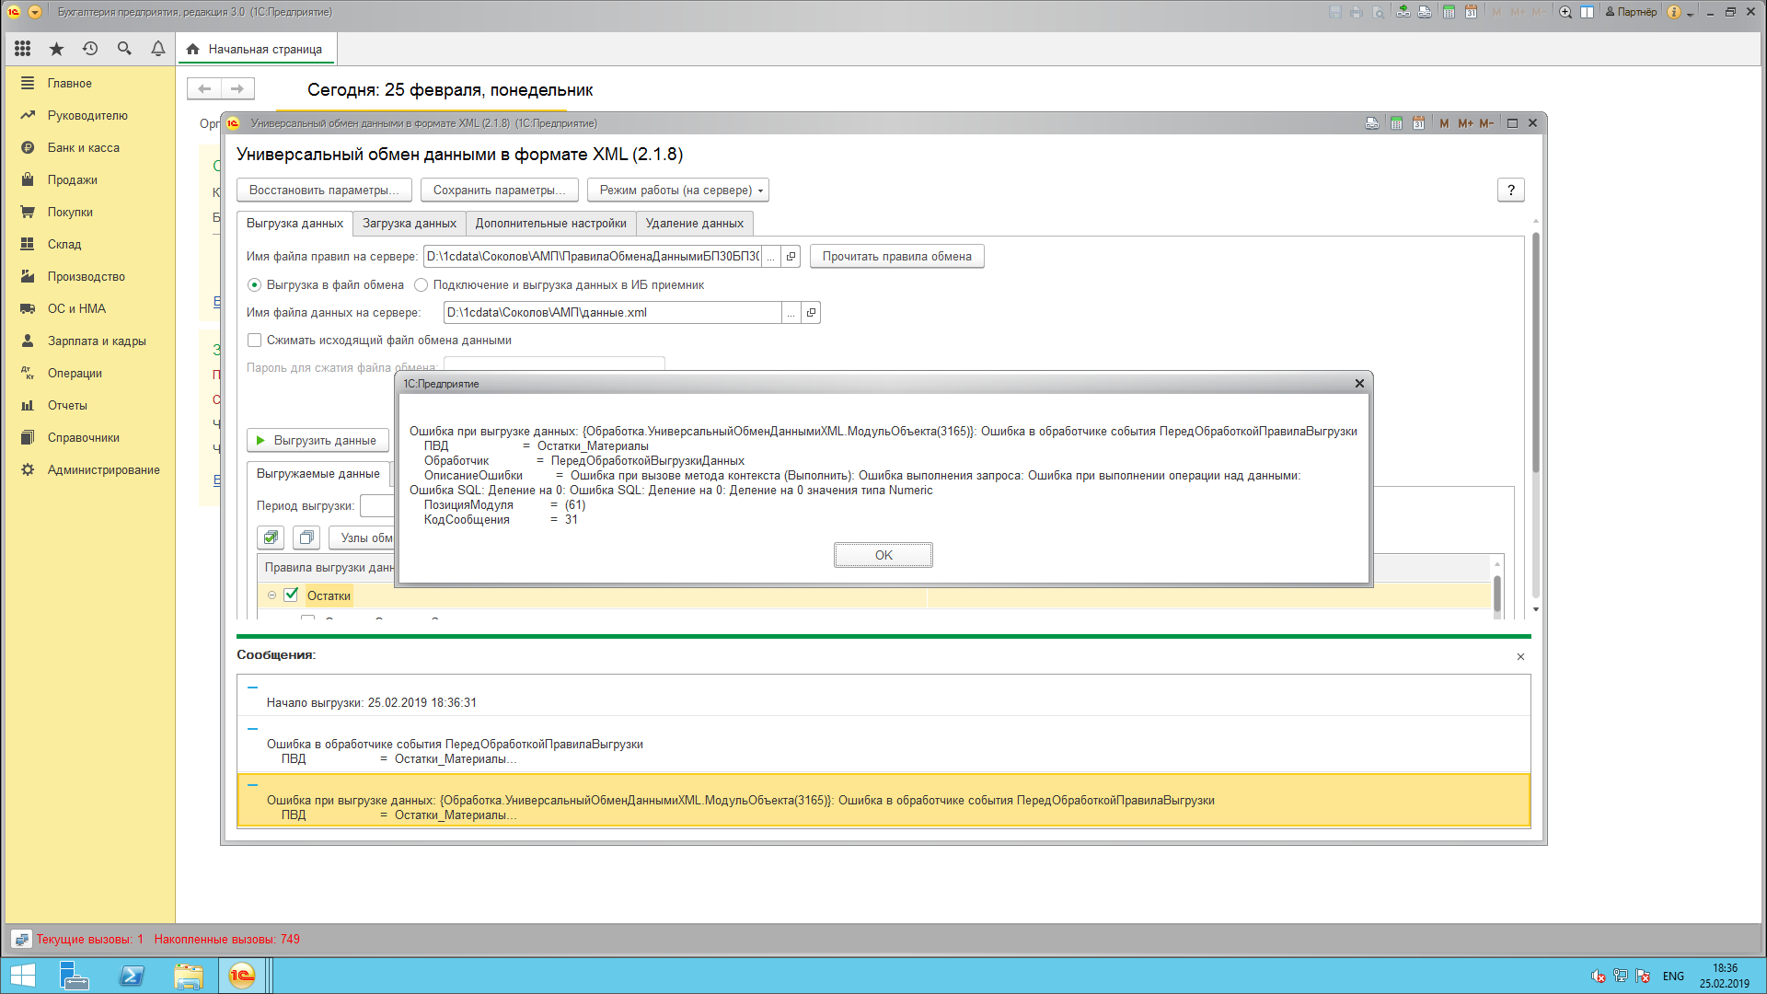Select the Загрузка данных tab
Image resolution: width=1767 pixels, height=994 pixels.
(x=410, y=223)
